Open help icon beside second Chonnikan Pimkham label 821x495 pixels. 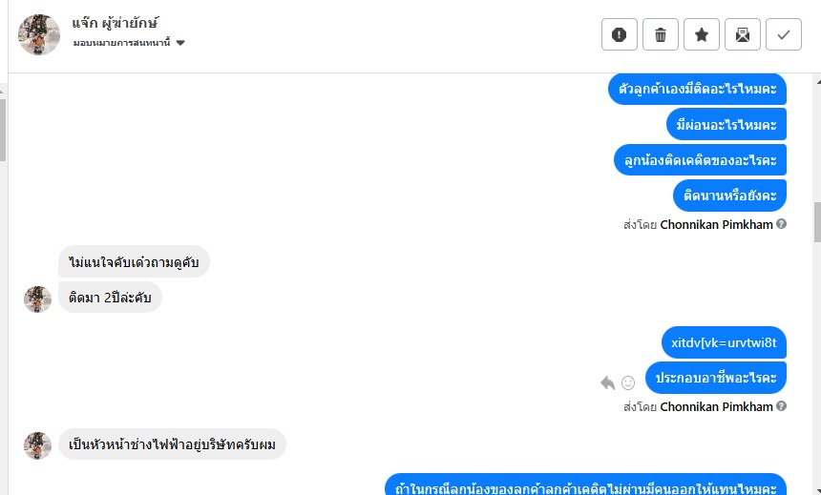pos(781,406)
